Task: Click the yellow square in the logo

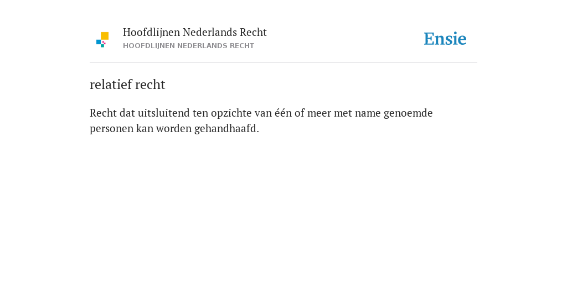Action: coord(105,36)
